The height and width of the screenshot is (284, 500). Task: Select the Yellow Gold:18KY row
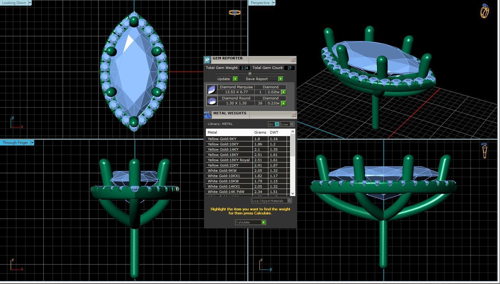point(248,155)
